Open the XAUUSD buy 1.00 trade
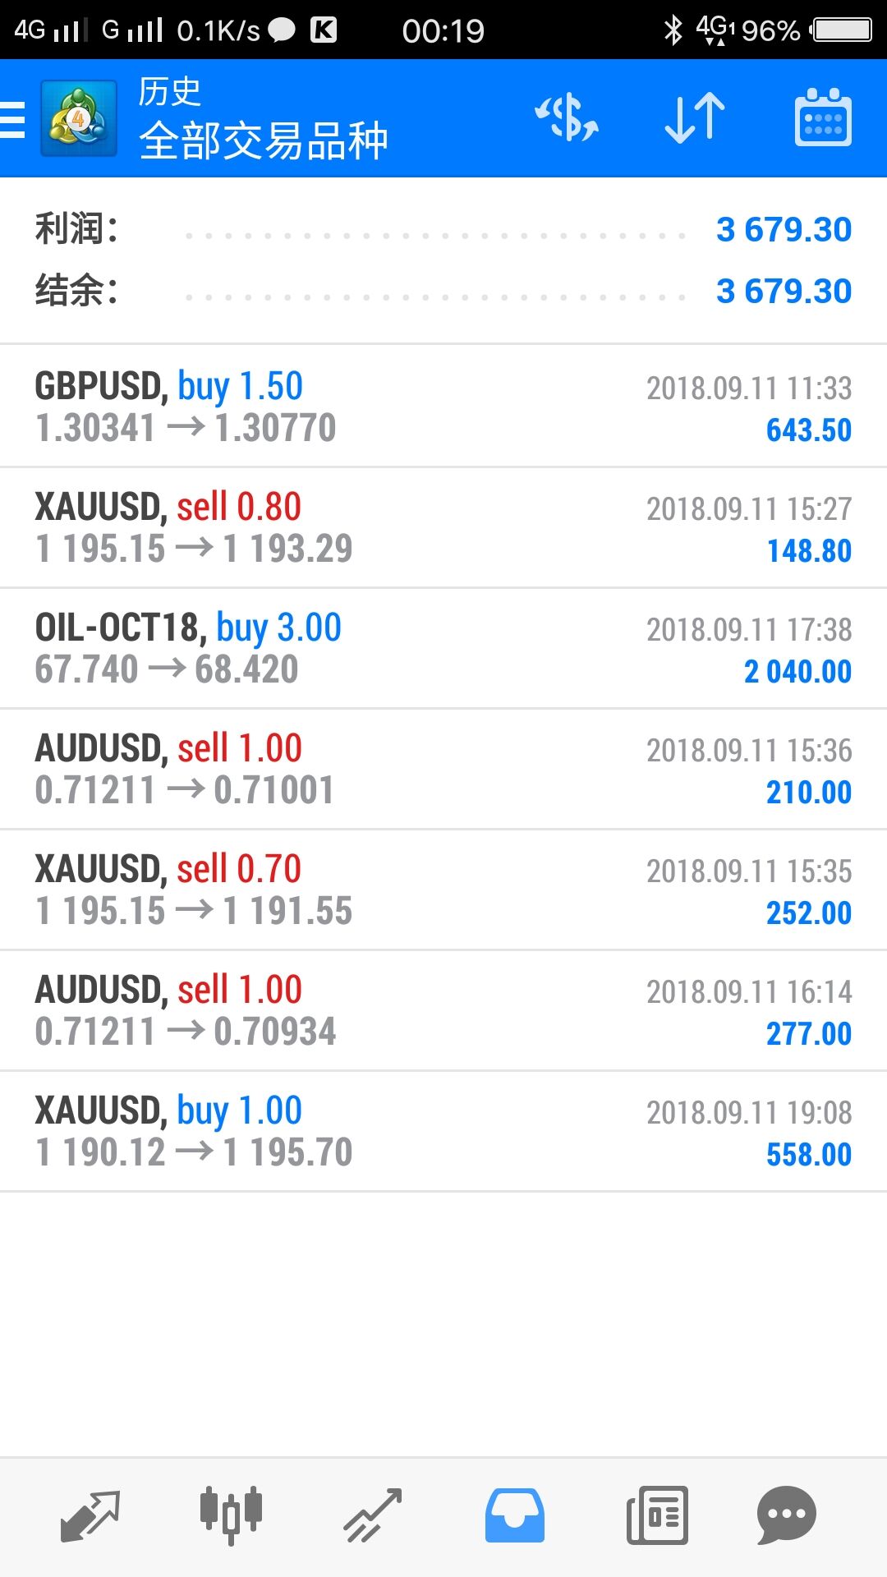887x1577 pixels. [443, 1131]
